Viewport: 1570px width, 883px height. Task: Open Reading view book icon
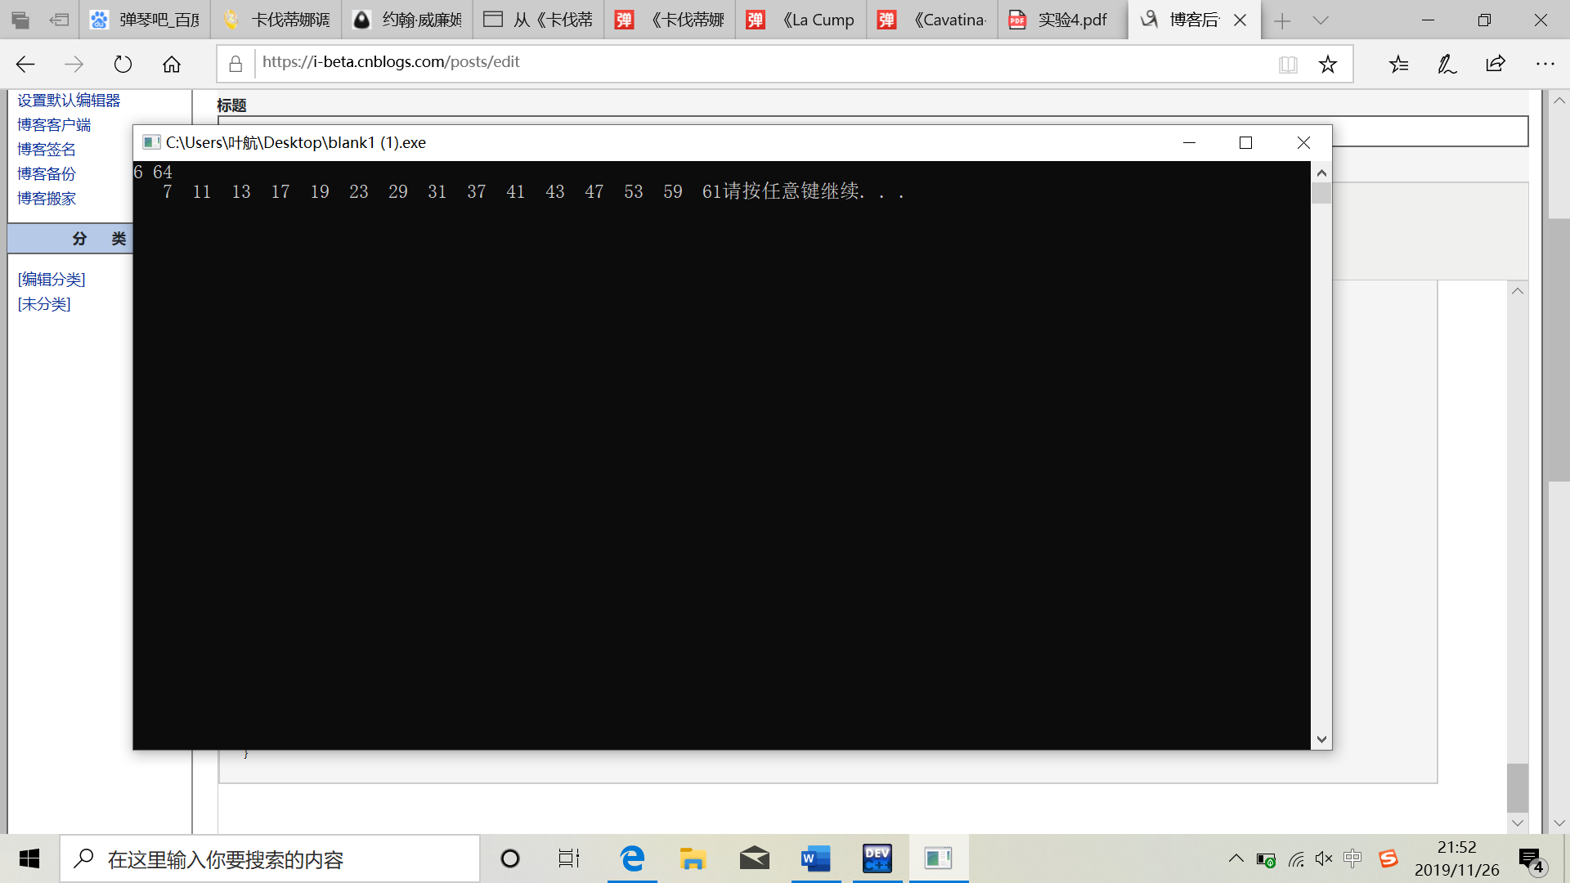[x=1288, y=64]
